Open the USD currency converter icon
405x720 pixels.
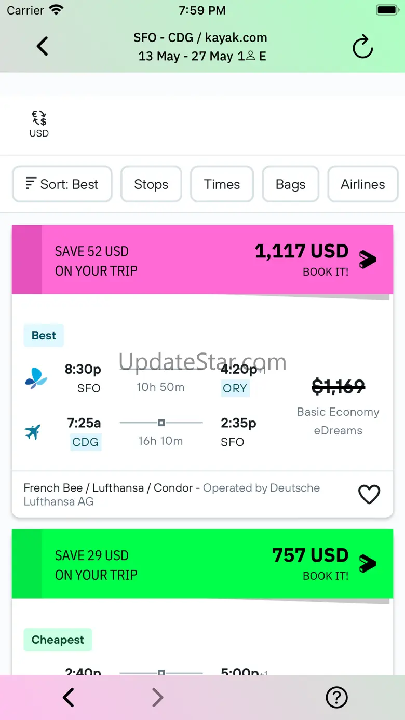coord(39,124)
